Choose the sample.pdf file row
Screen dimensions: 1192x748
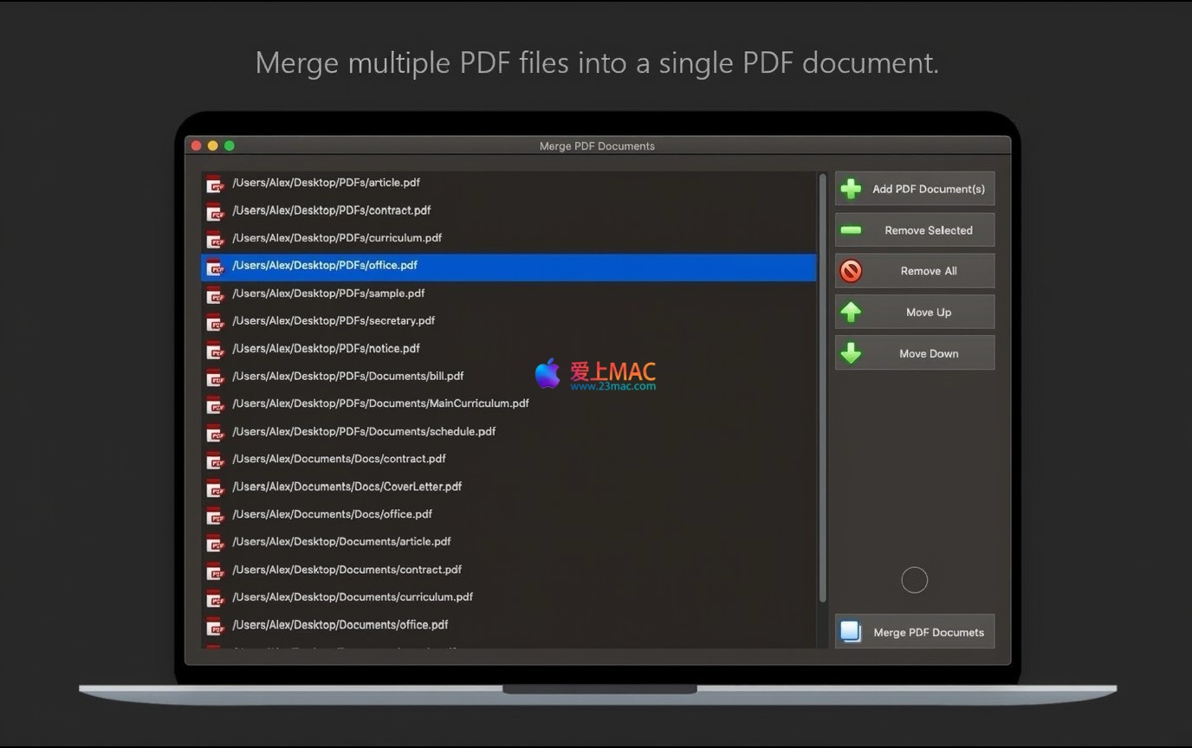coord(328,293)
